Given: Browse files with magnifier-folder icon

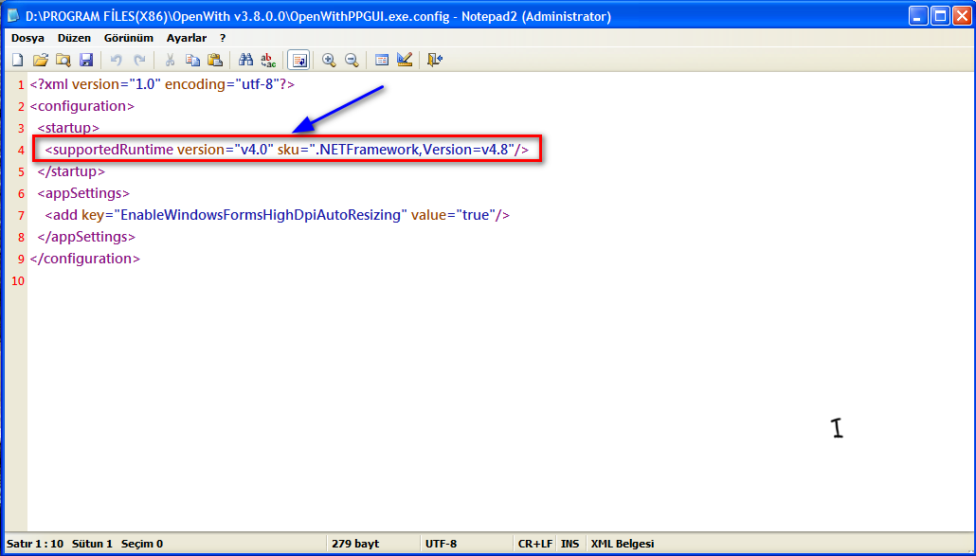Looking at the screenshot, I should tap(63, 60).
